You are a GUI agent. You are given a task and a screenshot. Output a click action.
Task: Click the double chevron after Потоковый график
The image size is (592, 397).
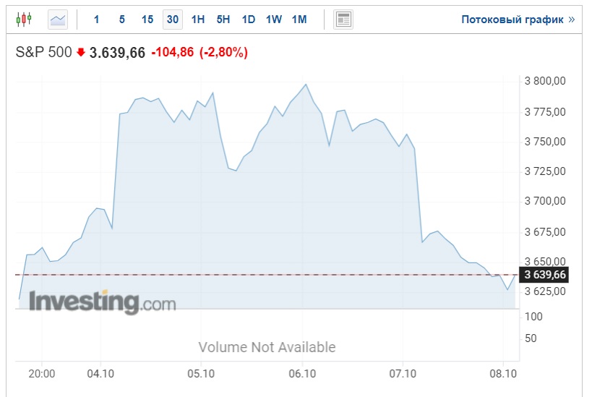pos(572,20)
